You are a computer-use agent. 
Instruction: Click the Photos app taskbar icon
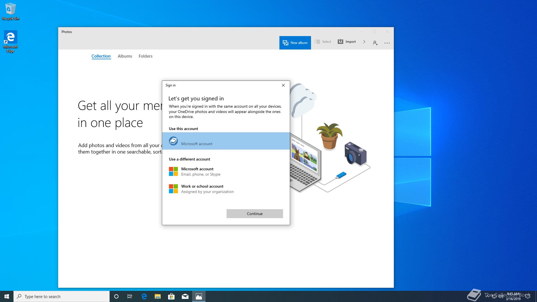(x=199, y=296)
